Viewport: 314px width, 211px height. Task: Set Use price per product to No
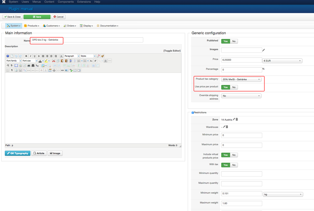234,87
